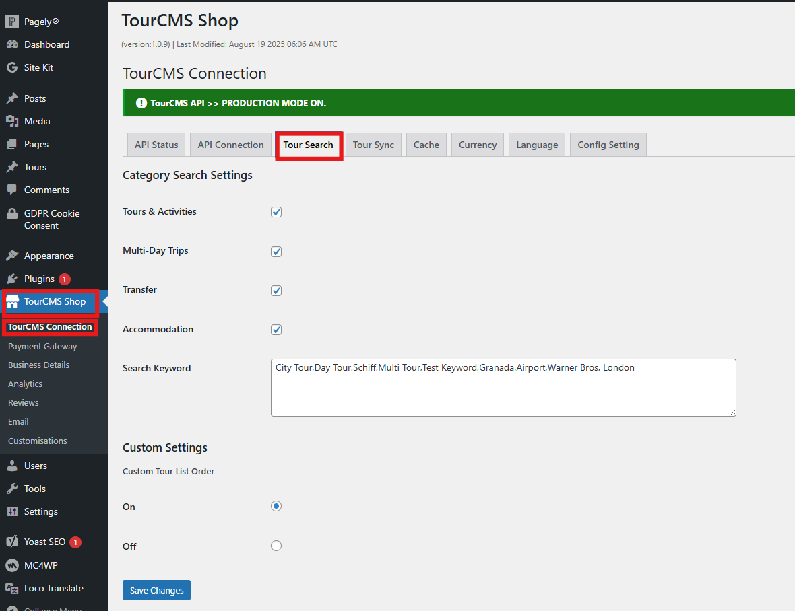Open the Business Details submenu link
Image resolution: width=795 pixels, height=611 pixels.
click(38, 365)
